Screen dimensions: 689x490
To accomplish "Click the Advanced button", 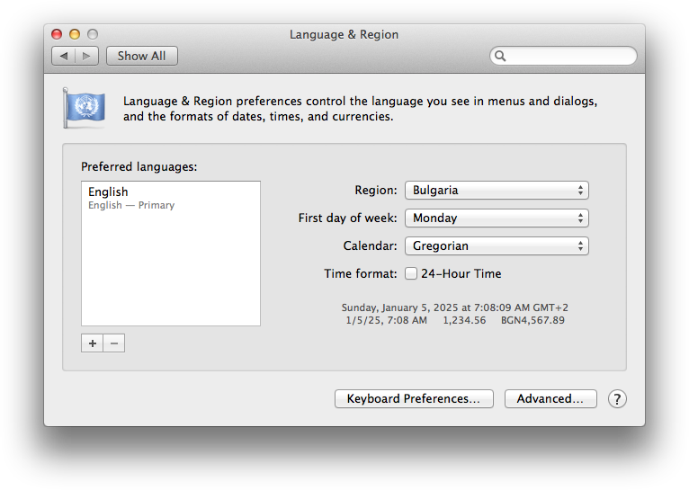I will (550, 399).
